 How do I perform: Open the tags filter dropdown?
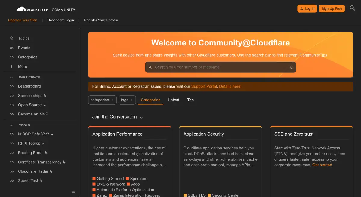click(127, 100)
